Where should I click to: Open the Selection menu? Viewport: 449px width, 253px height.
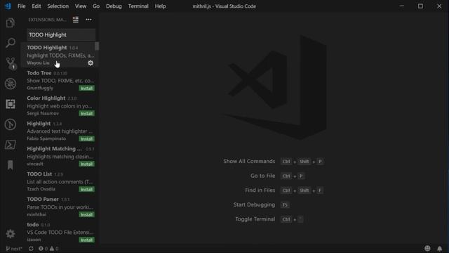(58, 6)
